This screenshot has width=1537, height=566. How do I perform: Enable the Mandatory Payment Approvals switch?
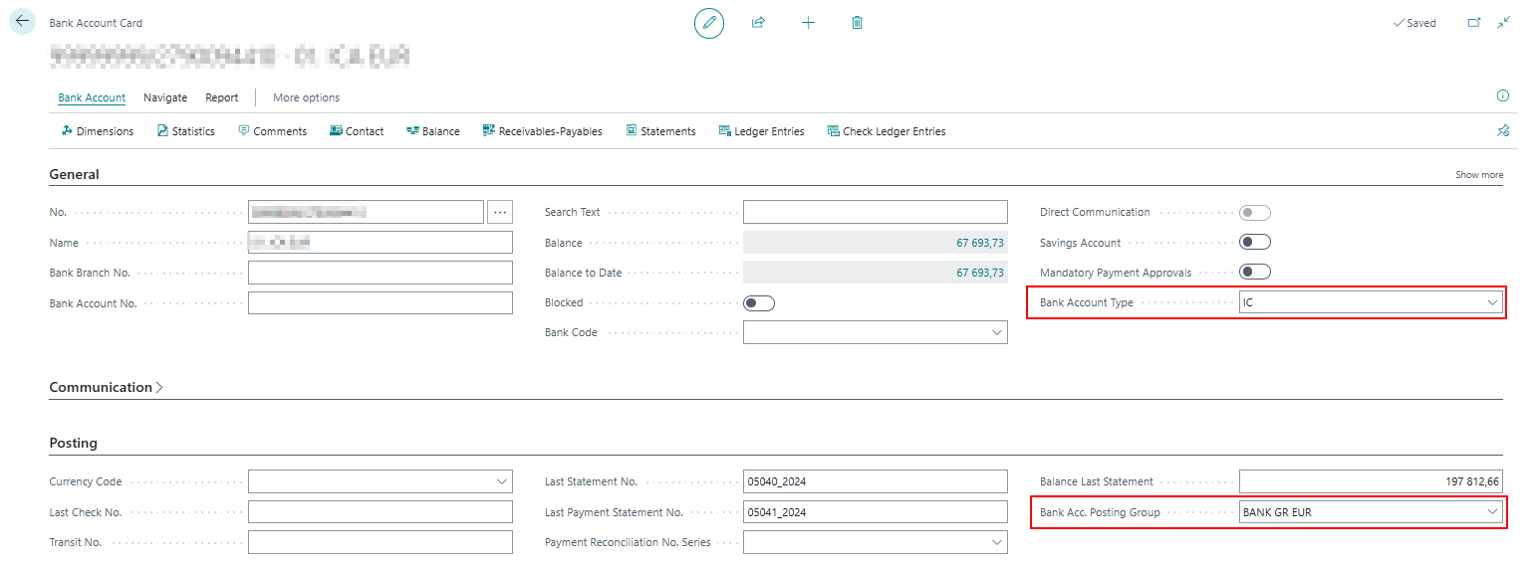click(1254, 273)
